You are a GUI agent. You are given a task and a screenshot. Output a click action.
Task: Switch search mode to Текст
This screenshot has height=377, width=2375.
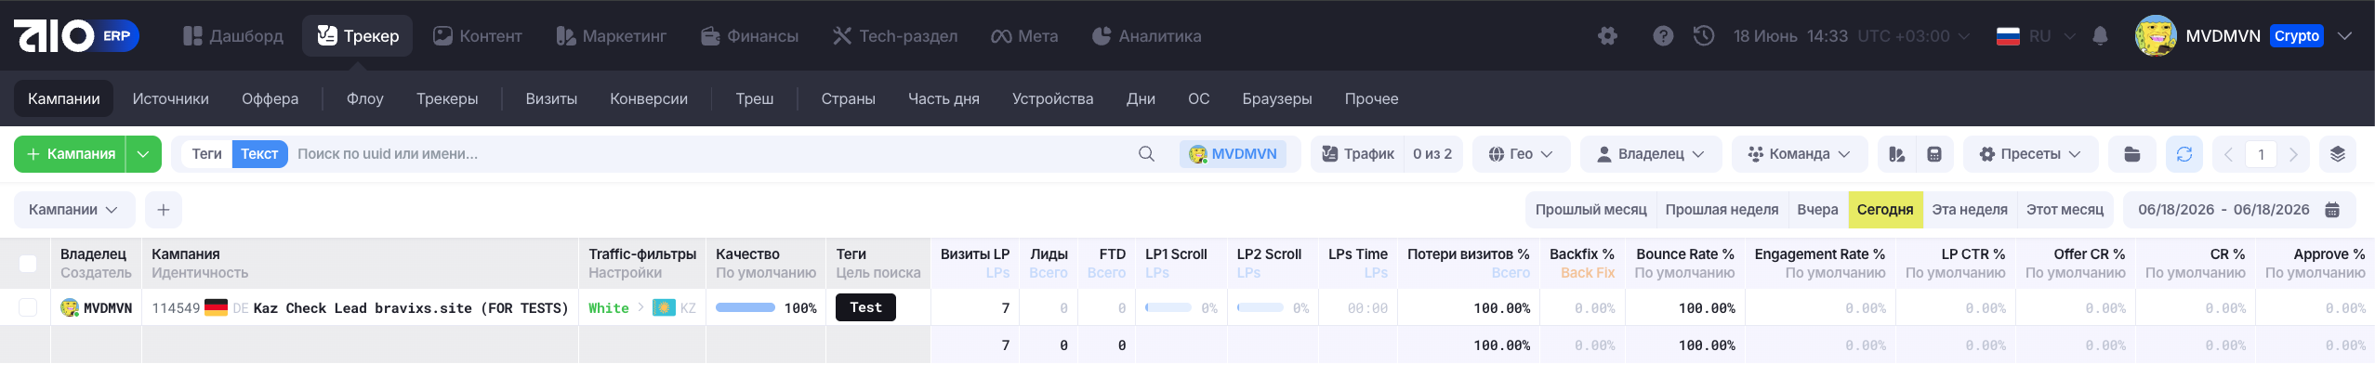pyautogui.click(x=259, y=154)
